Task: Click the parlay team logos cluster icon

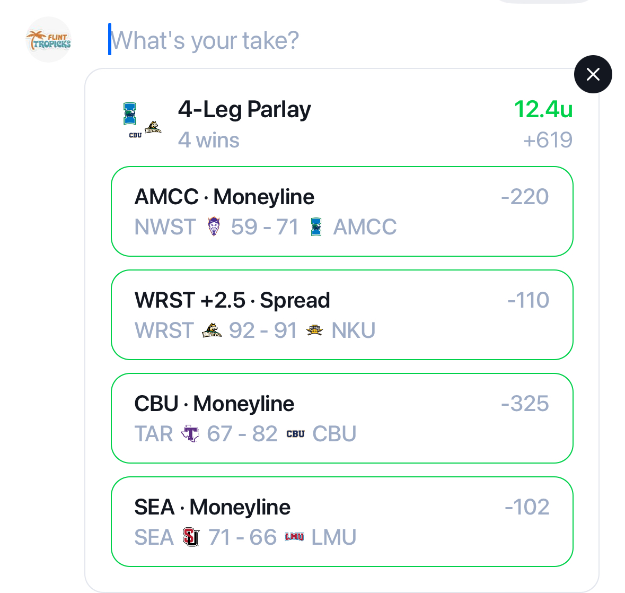Action: [140, 121]
